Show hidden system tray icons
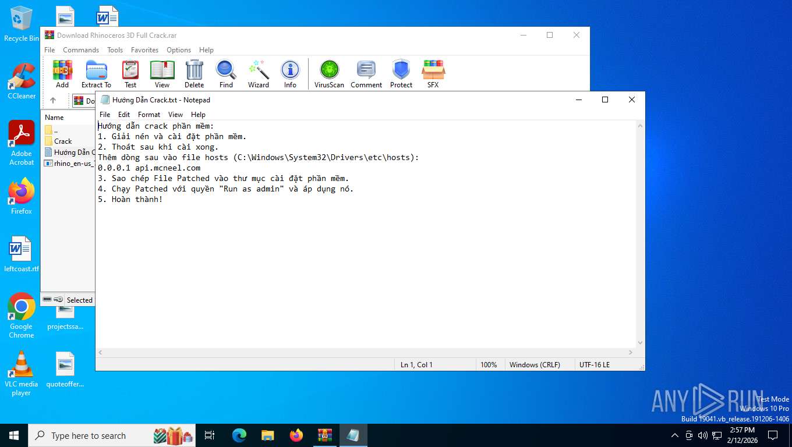 point(675,435)
